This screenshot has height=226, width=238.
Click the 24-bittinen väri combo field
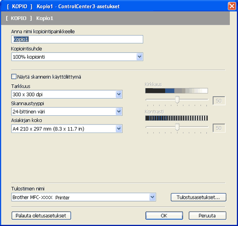pos(67,112)
